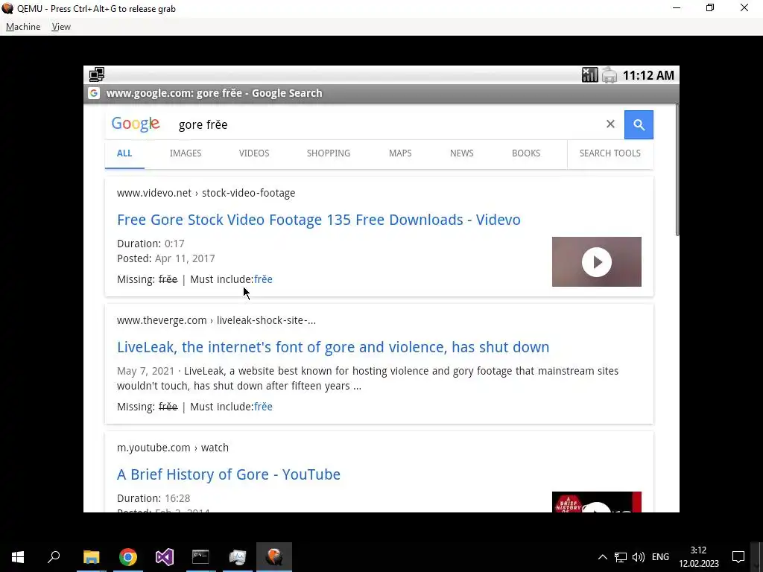Click the ENG language indicator
This screenshot has width=763, height=572.
pyautogui.click(x=660, y=557)
